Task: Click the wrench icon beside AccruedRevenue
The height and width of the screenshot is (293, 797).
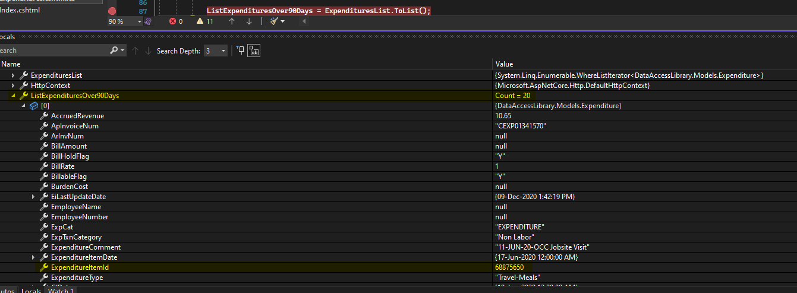Action: [x=44, y=116]
